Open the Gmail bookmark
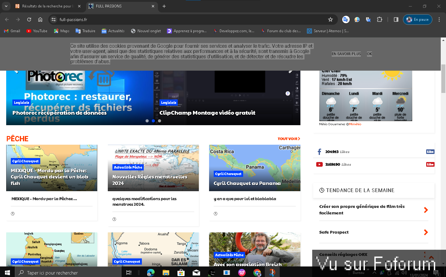 click(x=12, y=31)
